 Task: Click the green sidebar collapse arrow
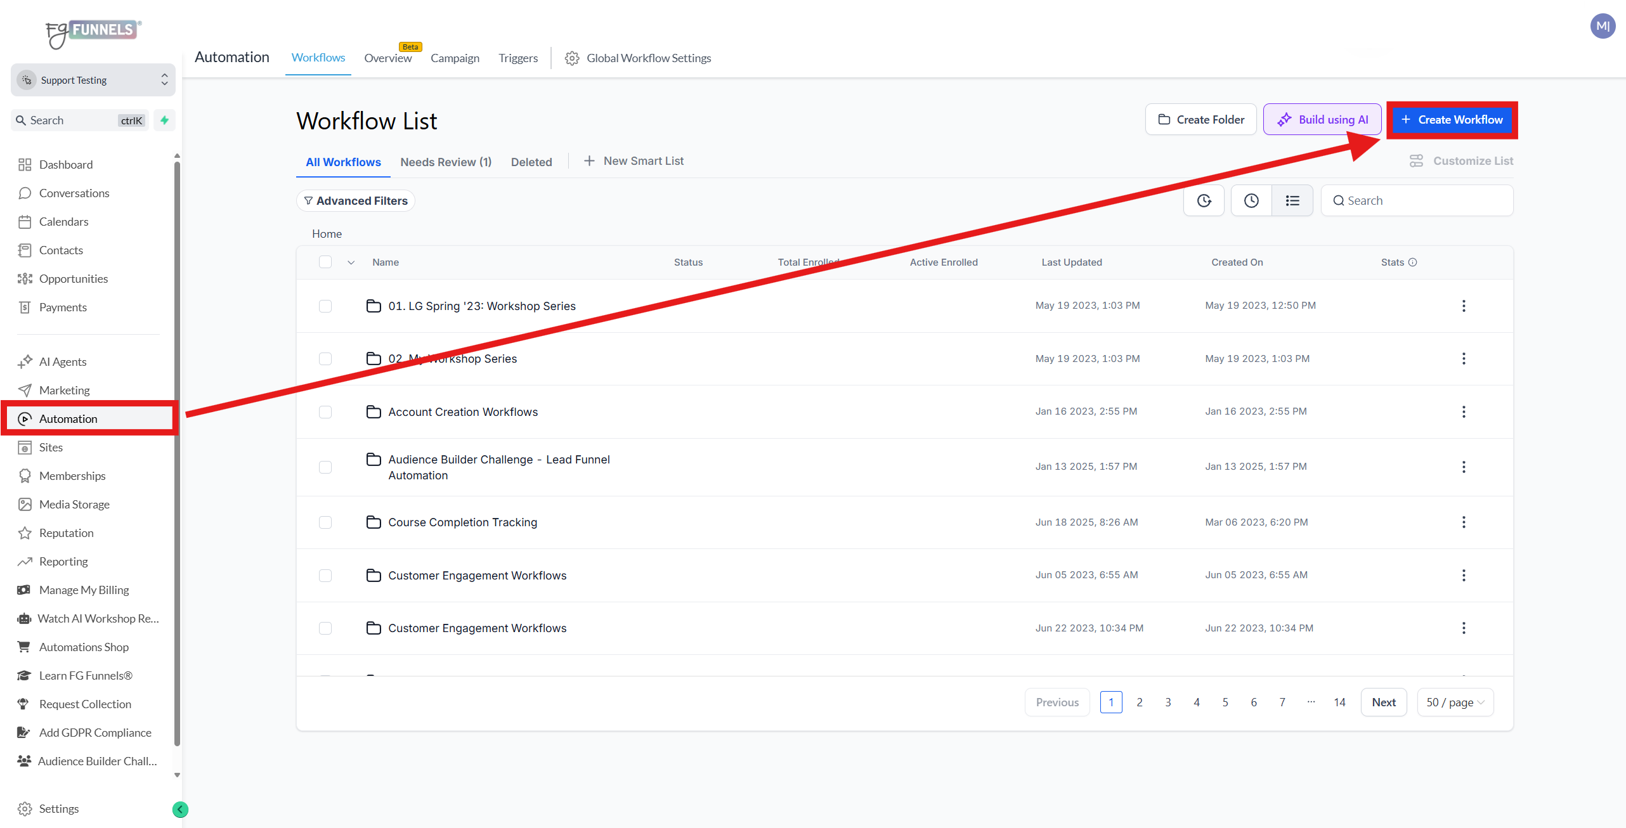180,809
